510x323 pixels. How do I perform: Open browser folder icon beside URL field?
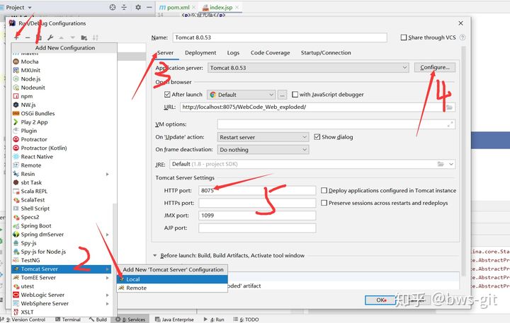coord(449,107)
